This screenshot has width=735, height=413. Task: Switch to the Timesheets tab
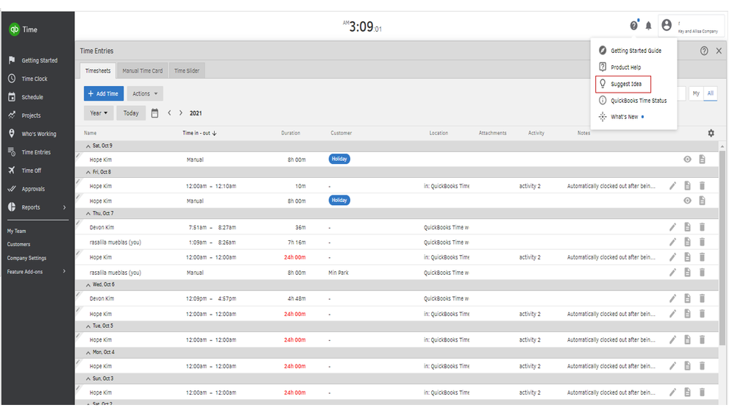(98, 71)
